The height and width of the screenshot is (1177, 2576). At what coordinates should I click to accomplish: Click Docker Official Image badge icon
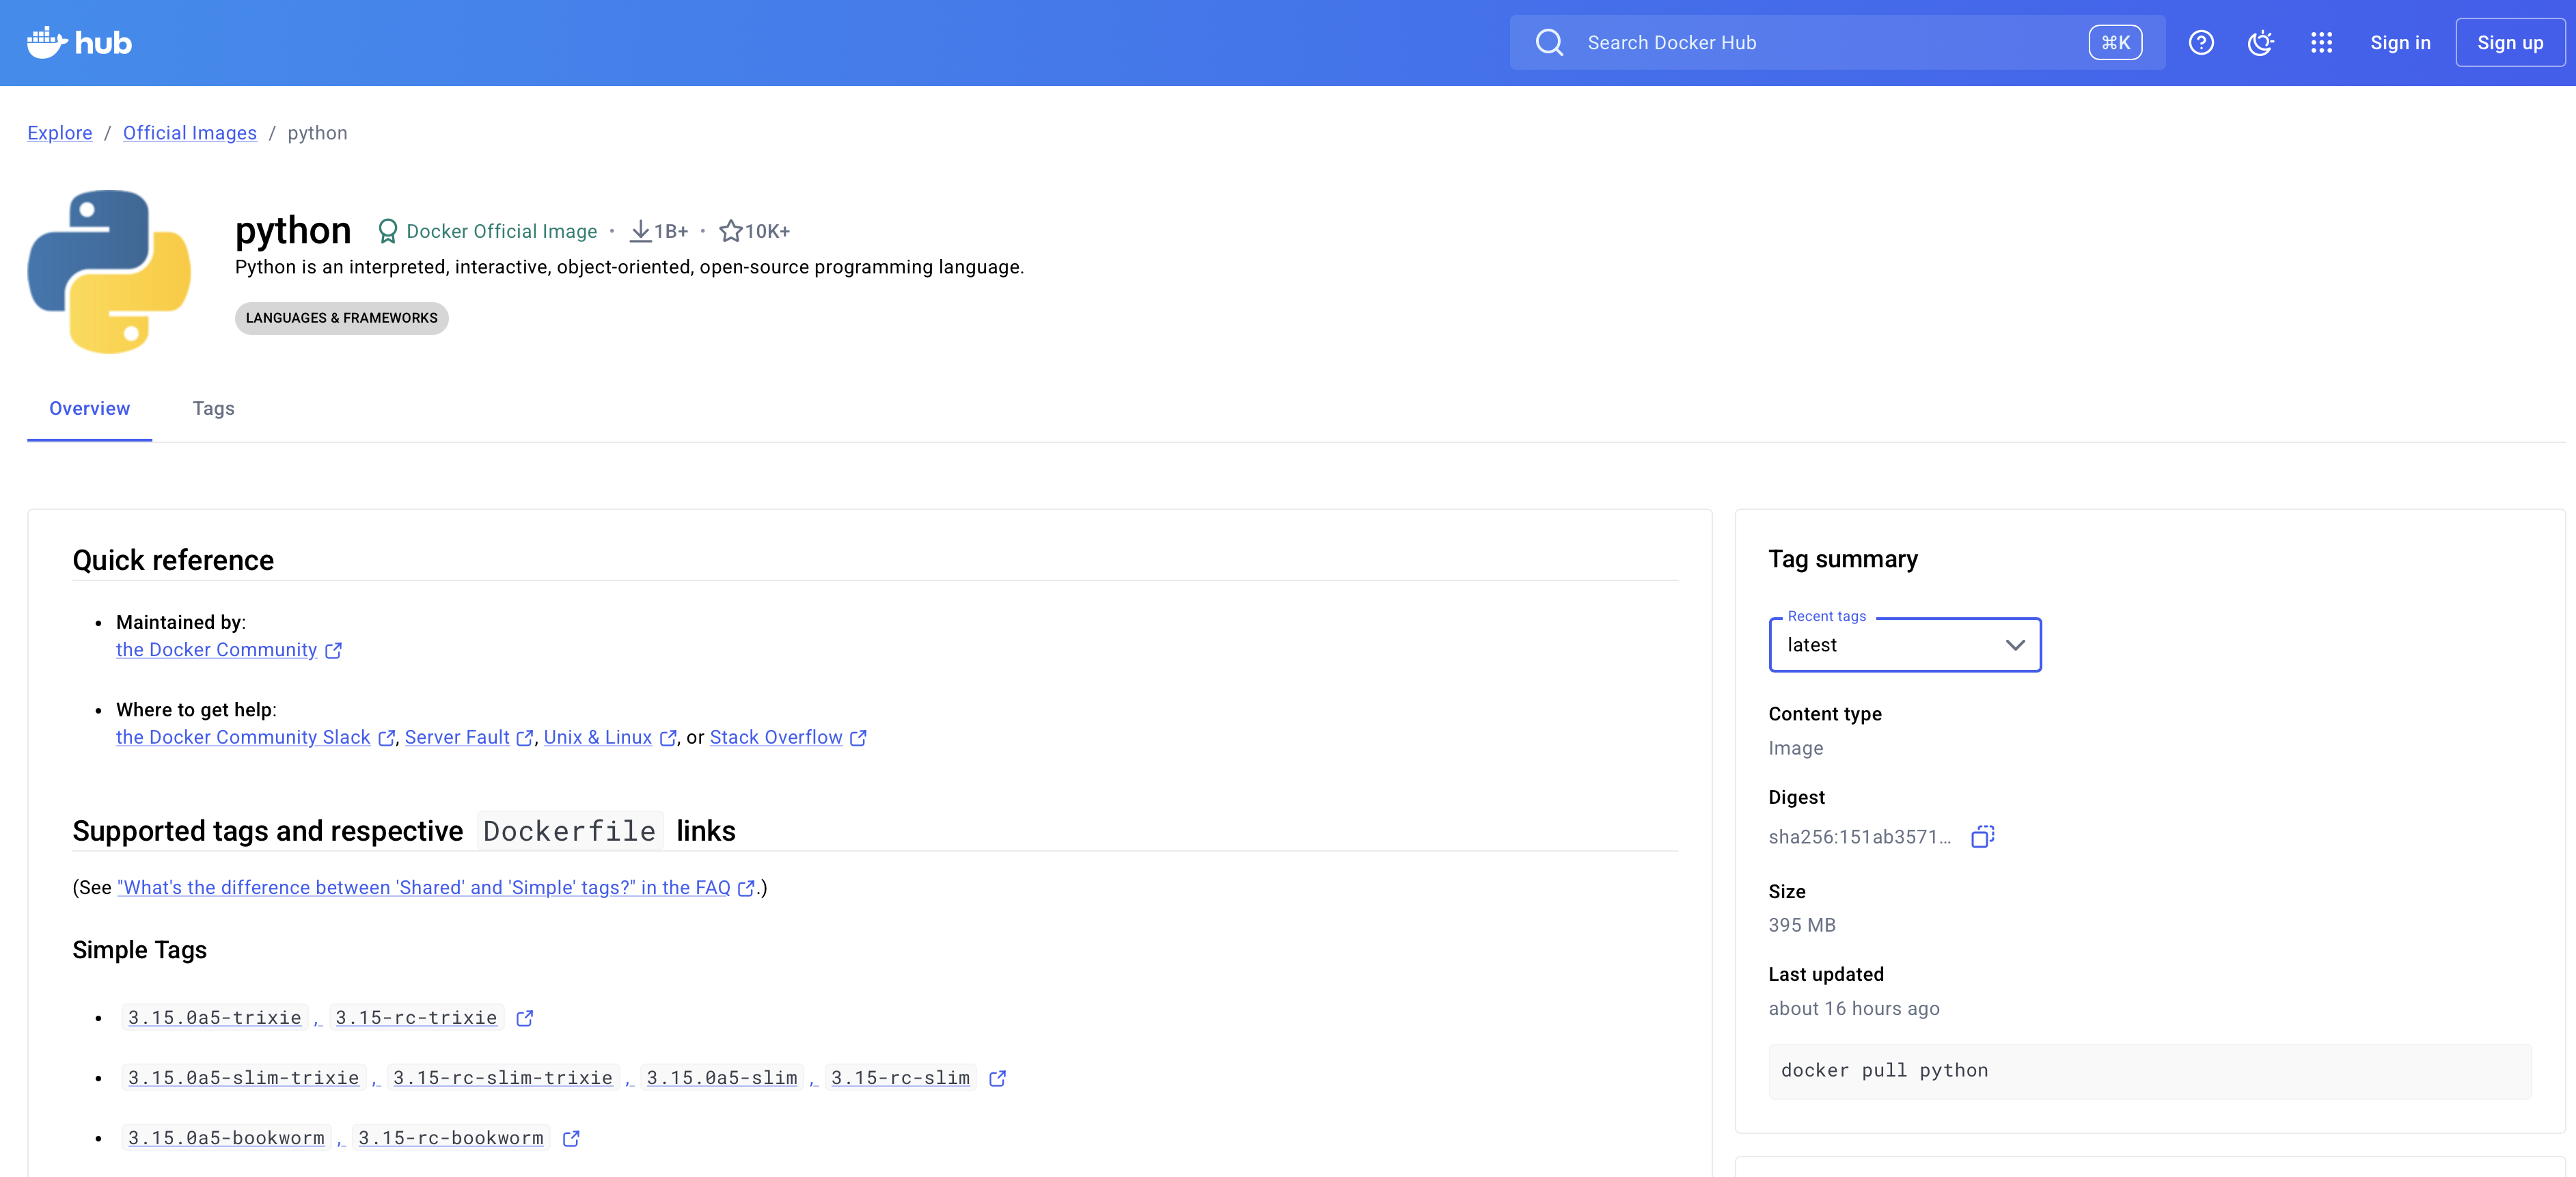pos(387,232)
